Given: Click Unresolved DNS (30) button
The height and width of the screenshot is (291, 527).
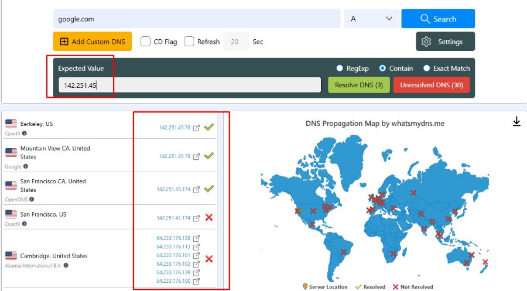Looking at the screenshot, I should (x=432, y=85).
